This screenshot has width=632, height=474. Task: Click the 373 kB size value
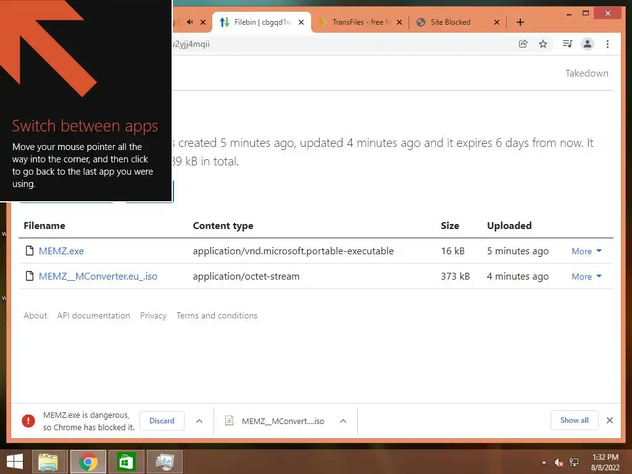click(455, 276)
